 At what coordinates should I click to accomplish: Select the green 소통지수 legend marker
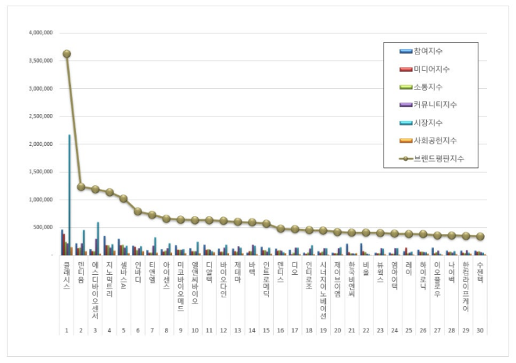click(406, 87)
